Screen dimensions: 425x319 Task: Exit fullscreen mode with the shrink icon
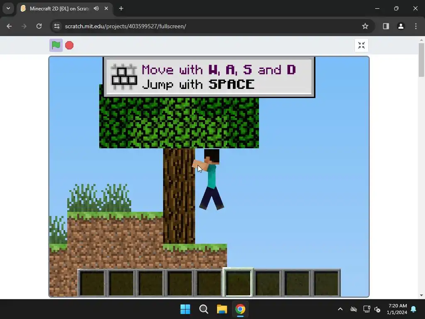click(x=361, y=45)
